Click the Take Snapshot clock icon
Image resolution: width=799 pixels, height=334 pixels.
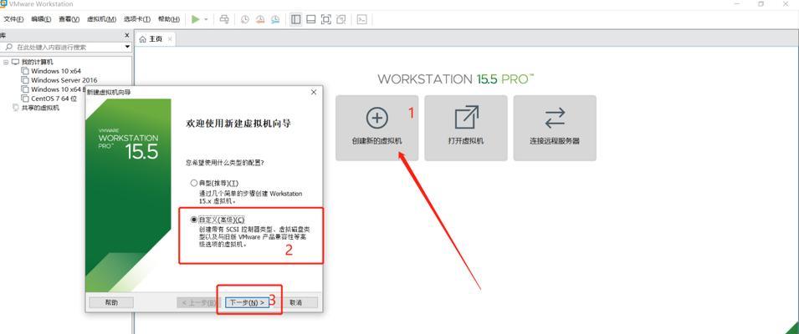click(245, 19)
